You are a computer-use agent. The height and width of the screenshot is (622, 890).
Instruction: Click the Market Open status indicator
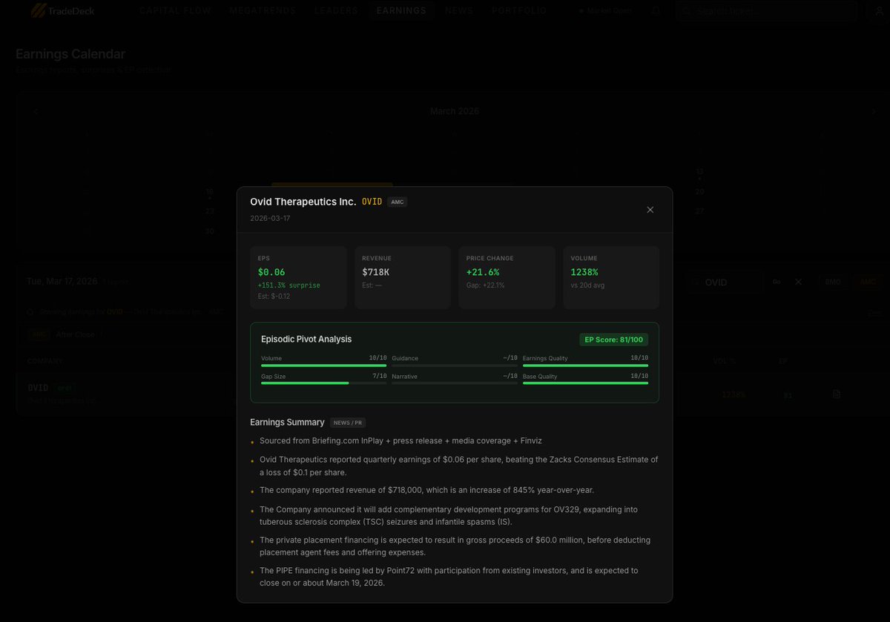605,10
